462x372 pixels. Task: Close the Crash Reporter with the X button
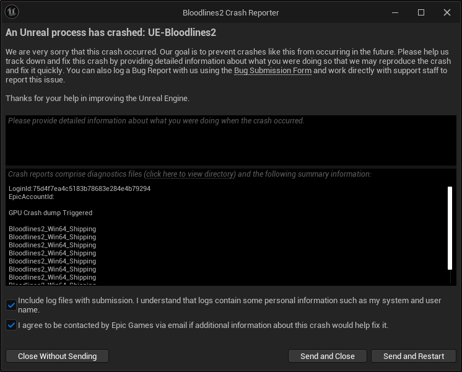point(447,12)
